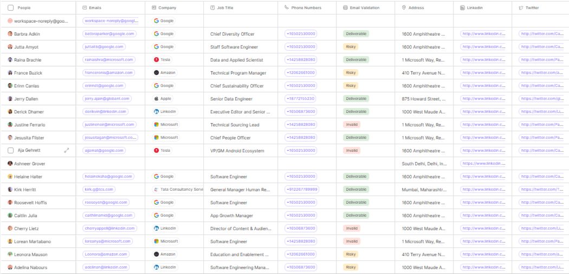Click the LinkedIn icon in the column header

pos(462,8)
